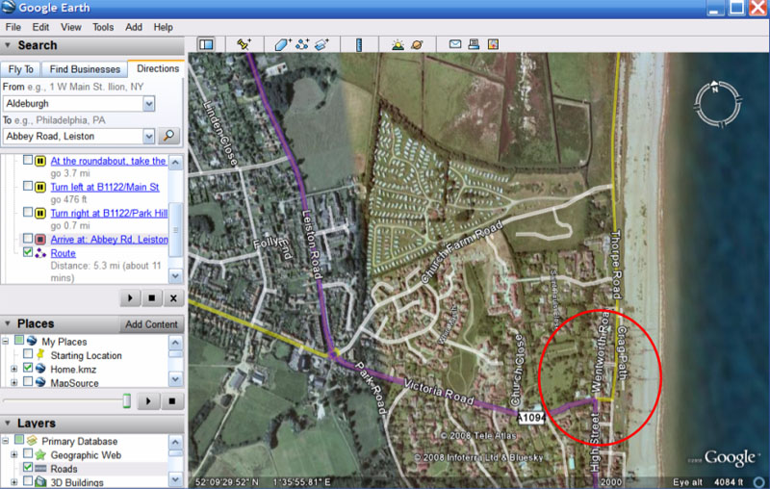Show sunlight across the landscape icon

pos(398,45)
